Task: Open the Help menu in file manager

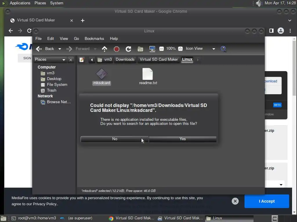Action: (x=114, y=38)
